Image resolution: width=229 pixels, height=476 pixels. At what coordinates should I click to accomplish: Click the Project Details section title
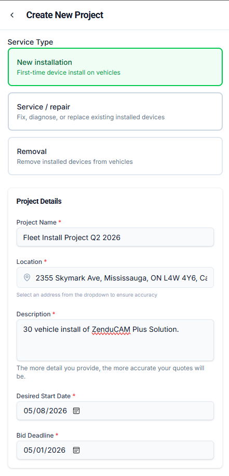point(39,201)
